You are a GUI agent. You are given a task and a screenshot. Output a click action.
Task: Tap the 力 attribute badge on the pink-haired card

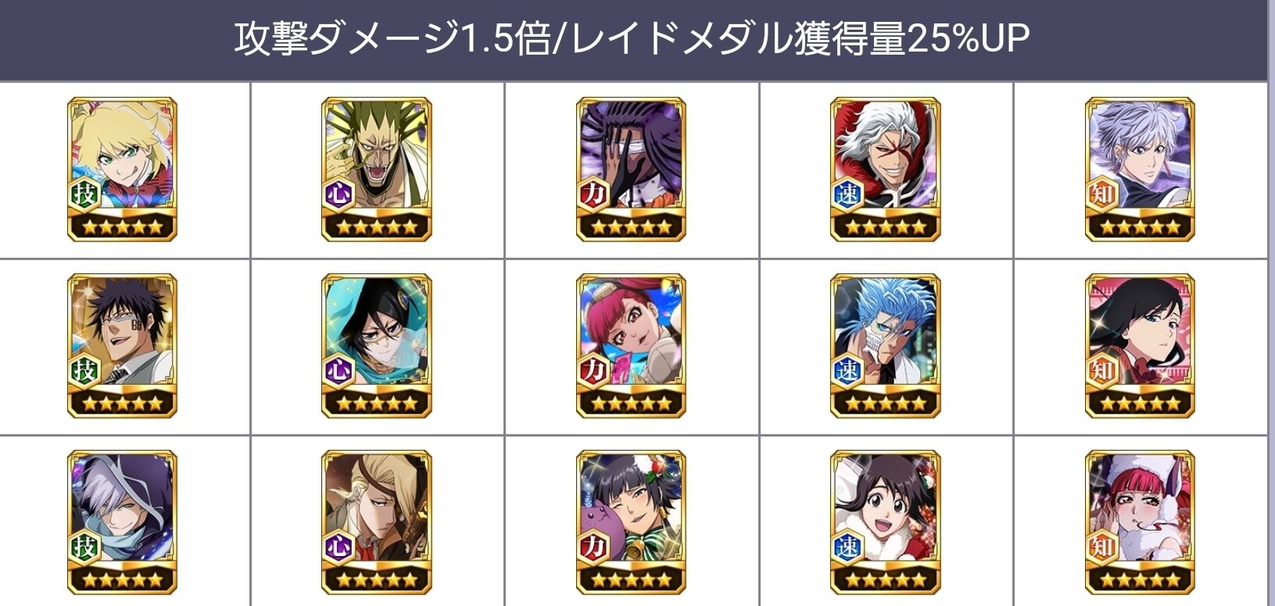click(593, 370)
